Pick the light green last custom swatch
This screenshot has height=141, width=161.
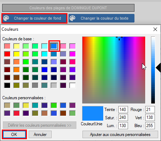(72, 113)
